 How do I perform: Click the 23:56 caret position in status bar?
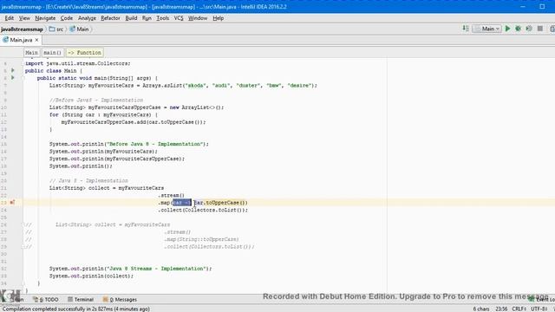pyautogui.click(x=501, y=309)
